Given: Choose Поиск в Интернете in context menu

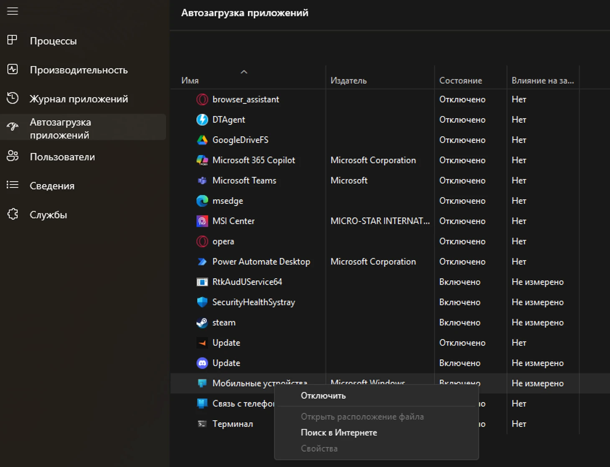Looking at the screenshot, I should [x=339, y=433].
